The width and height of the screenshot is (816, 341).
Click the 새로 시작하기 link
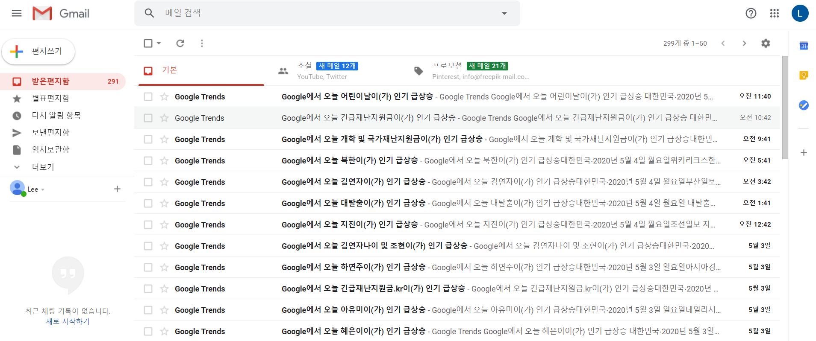pos(68,321)
